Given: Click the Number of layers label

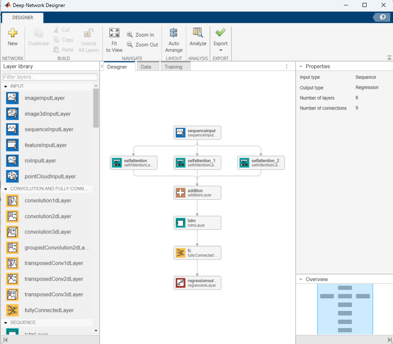Looking at the screenshot, I should (317, 98).
